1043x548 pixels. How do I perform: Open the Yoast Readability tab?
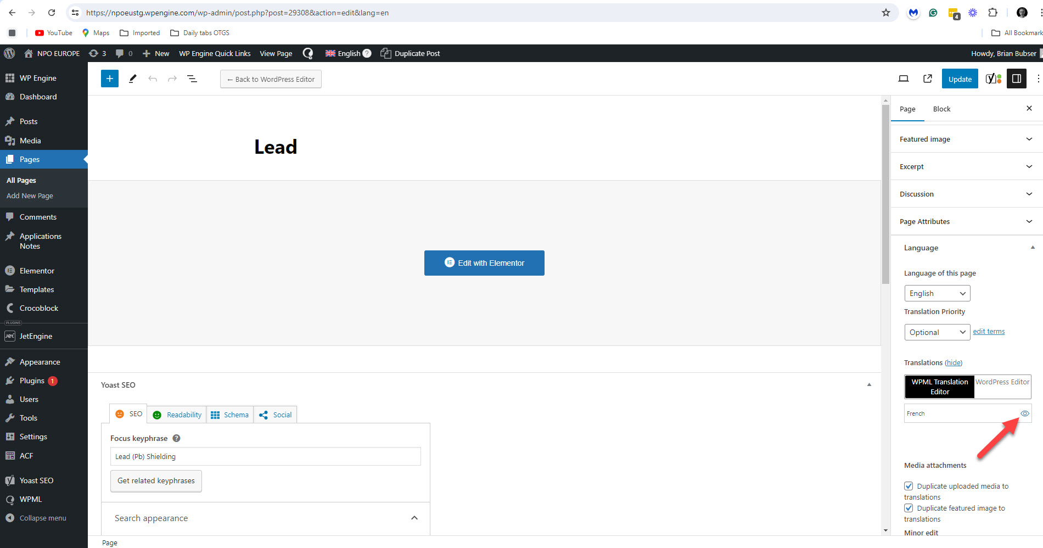177,415
